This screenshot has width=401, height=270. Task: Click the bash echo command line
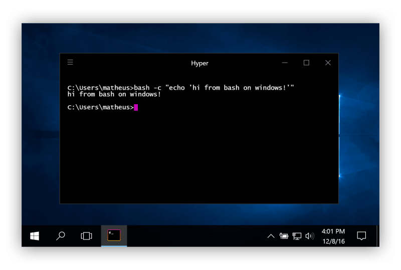(x=180, y=88)
